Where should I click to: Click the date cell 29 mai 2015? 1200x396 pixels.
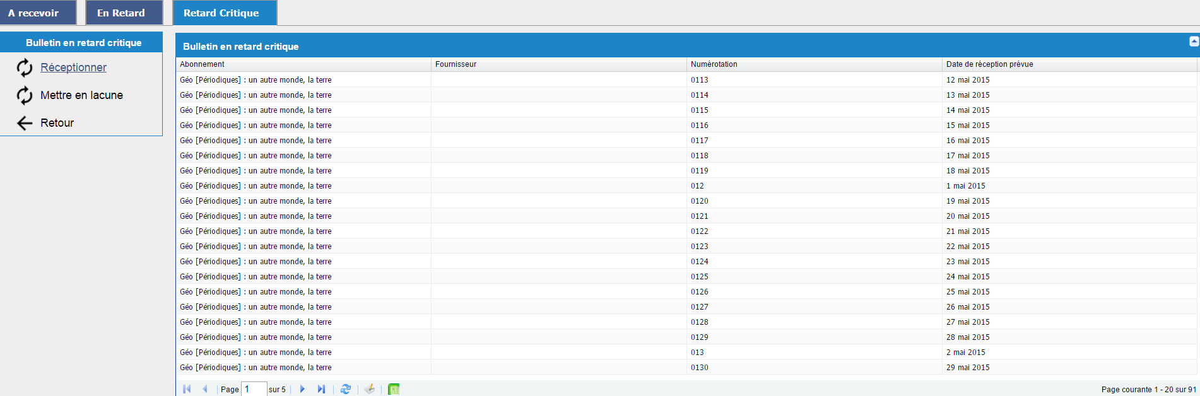(x=1070, y=368)
